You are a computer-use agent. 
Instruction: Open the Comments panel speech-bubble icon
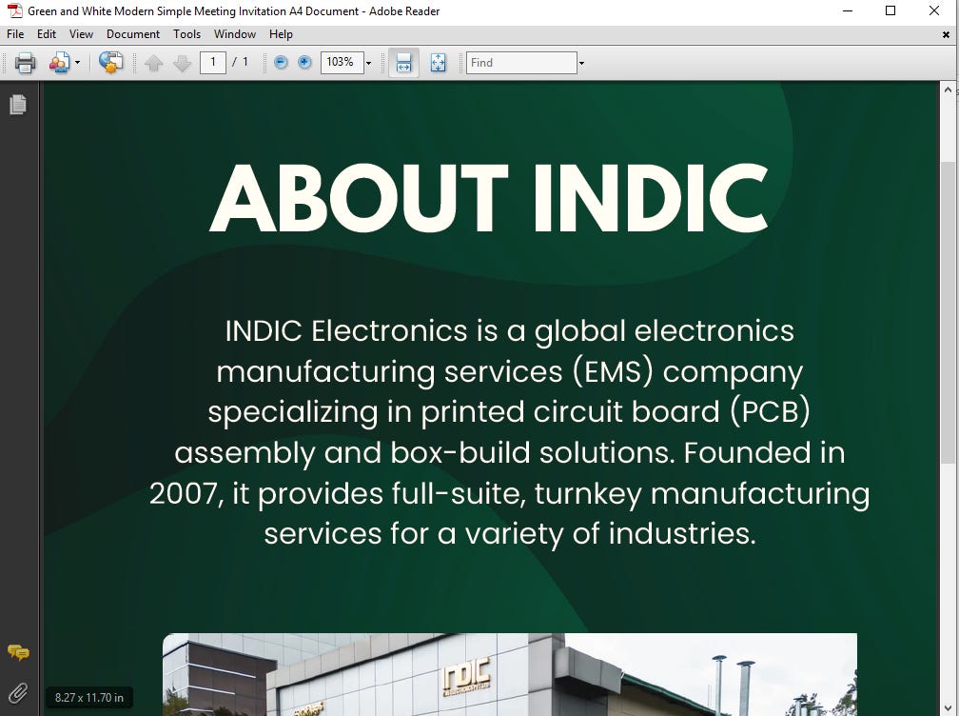coord(18,652)
